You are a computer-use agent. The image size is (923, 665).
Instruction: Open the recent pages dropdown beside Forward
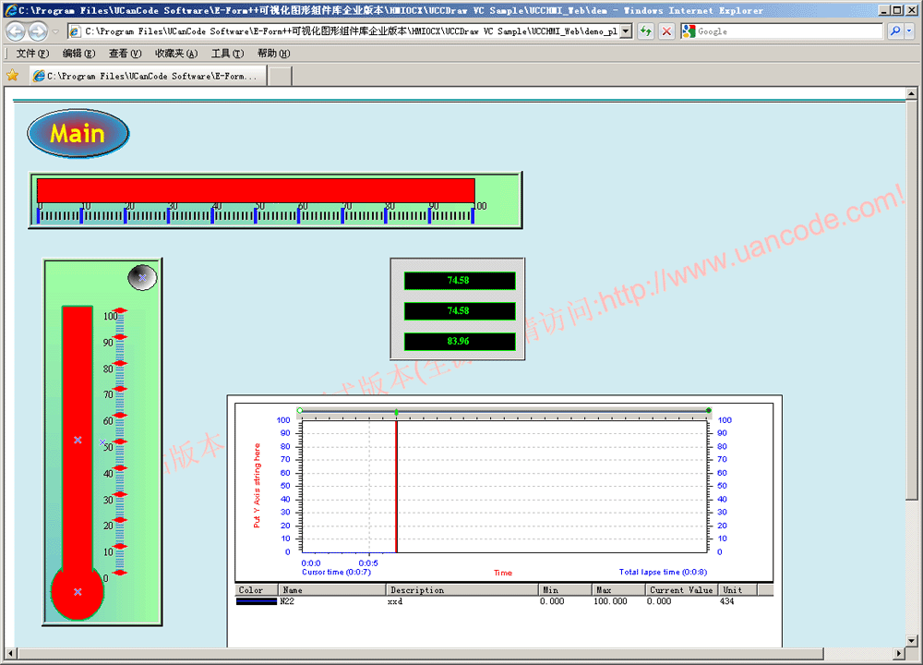click(x=55, y=30)
